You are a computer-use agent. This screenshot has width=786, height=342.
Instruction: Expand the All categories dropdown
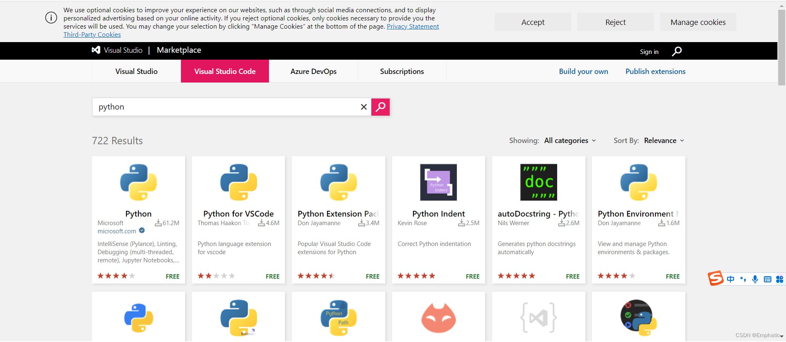pos(570,141)
